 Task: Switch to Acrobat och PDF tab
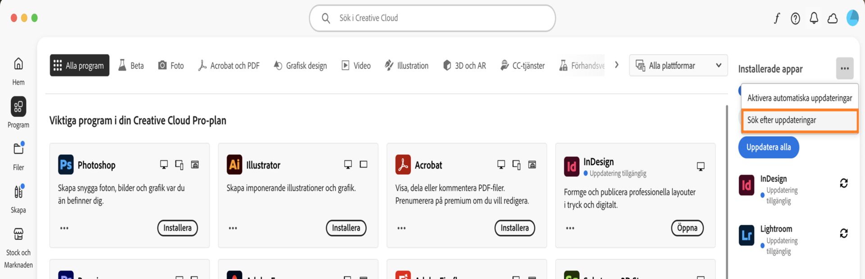pyautogui.click(x=229, y=66)
